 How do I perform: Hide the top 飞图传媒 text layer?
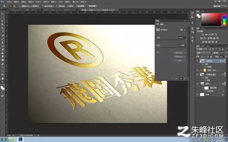(x=197, y=61)
